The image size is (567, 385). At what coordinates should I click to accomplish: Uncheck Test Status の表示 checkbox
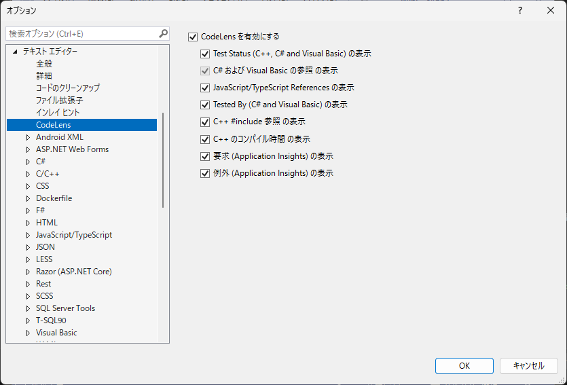pos(205,54)
